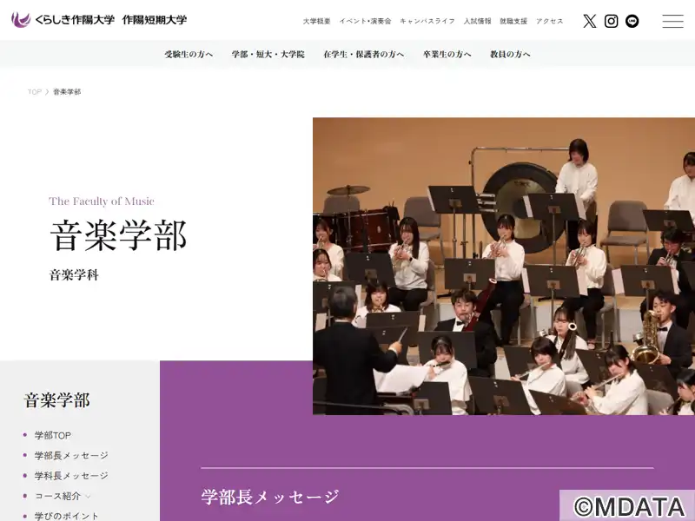
Task: Go to TOP in breadcrumb
Action: pyautogui.click(x=35, y=92)
